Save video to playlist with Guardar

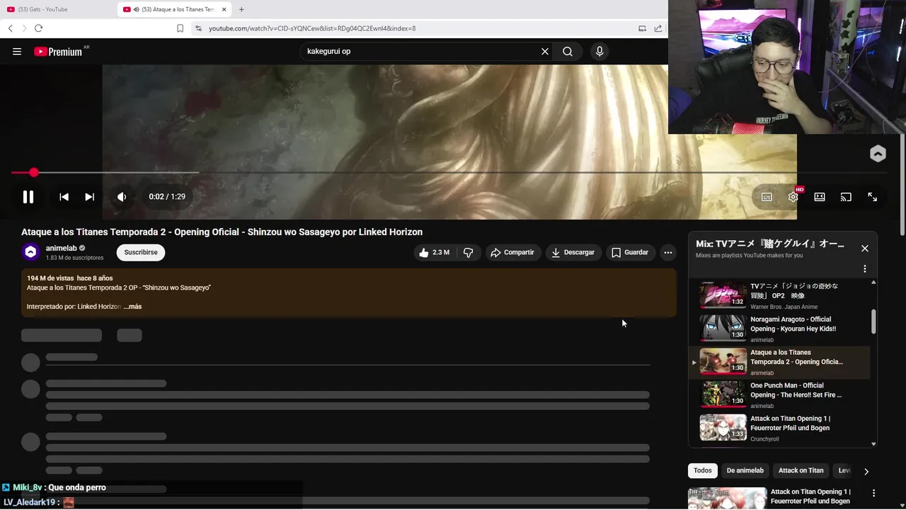pos(630,252)
